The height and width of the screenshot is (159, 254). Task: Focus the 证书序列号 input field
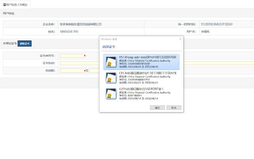[73, 56]
